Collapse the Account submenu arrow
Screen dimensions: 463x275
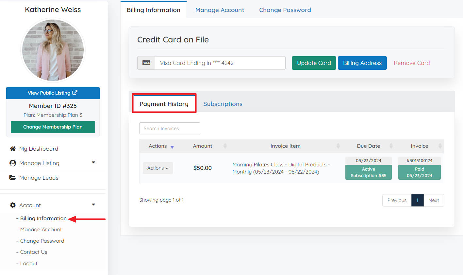click(93, 205)
